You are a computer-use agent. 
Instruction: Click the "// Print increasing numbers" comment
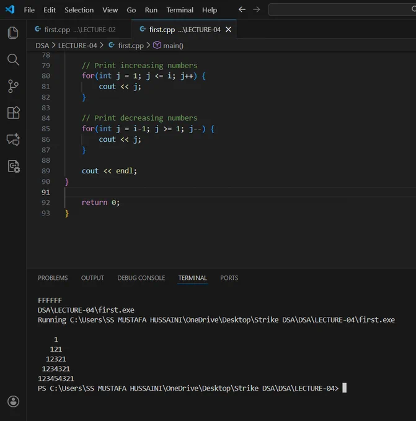click(x=139, y=66)
